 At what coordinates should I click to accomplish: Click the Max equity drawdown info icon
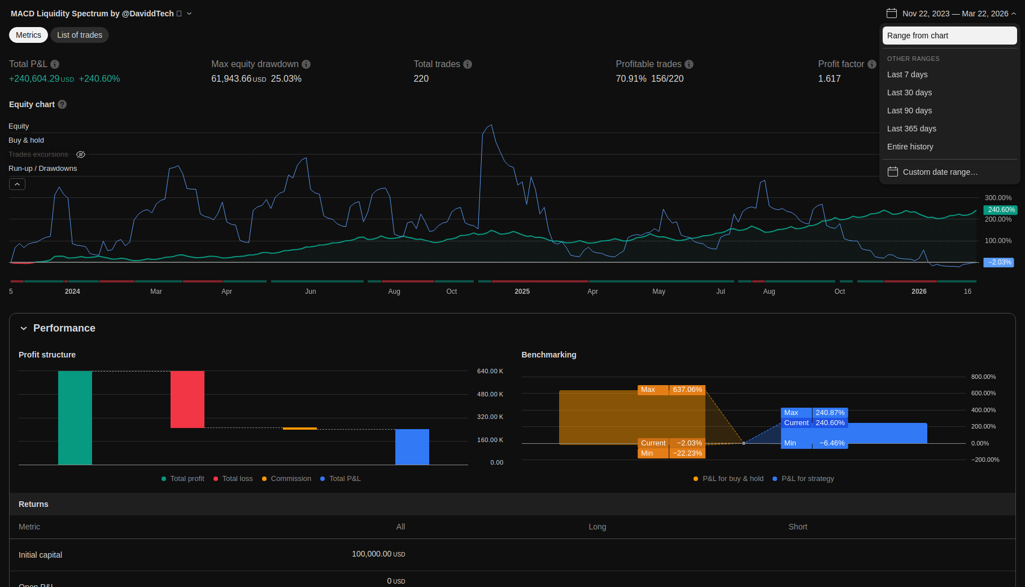tap(306, 64)
